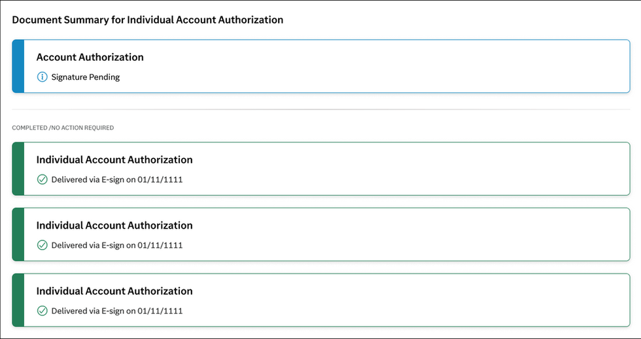The image size is (641, 339).
Task: Click the second Delivered via E-sign status
Action: 116,246
